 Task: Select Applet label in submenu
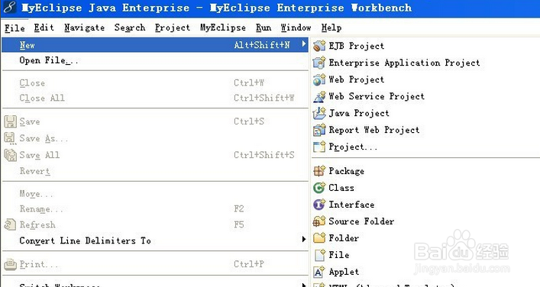click(344, 272)
